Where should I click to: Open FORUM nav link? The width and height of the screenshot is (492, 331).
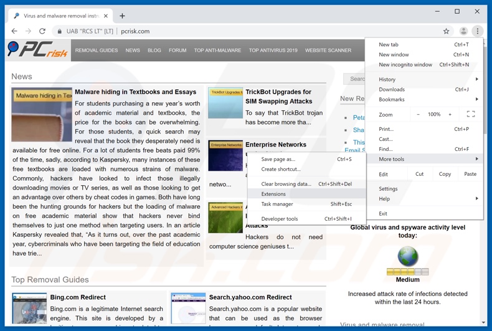(x=177, y=50)
